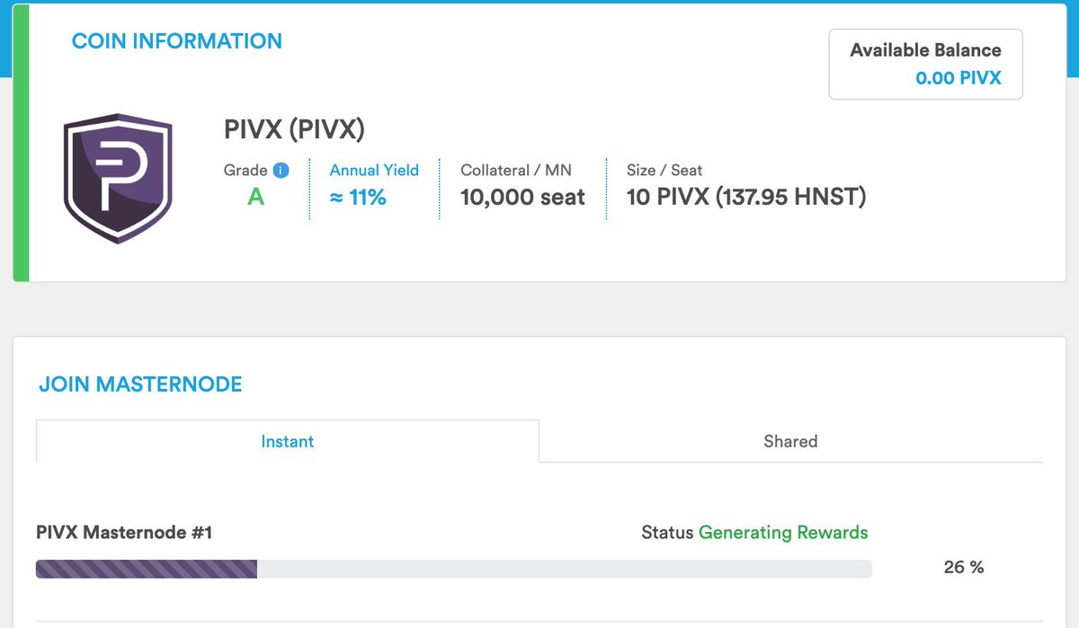Click the PIVX Masternode #1 label

coord(124,533)
